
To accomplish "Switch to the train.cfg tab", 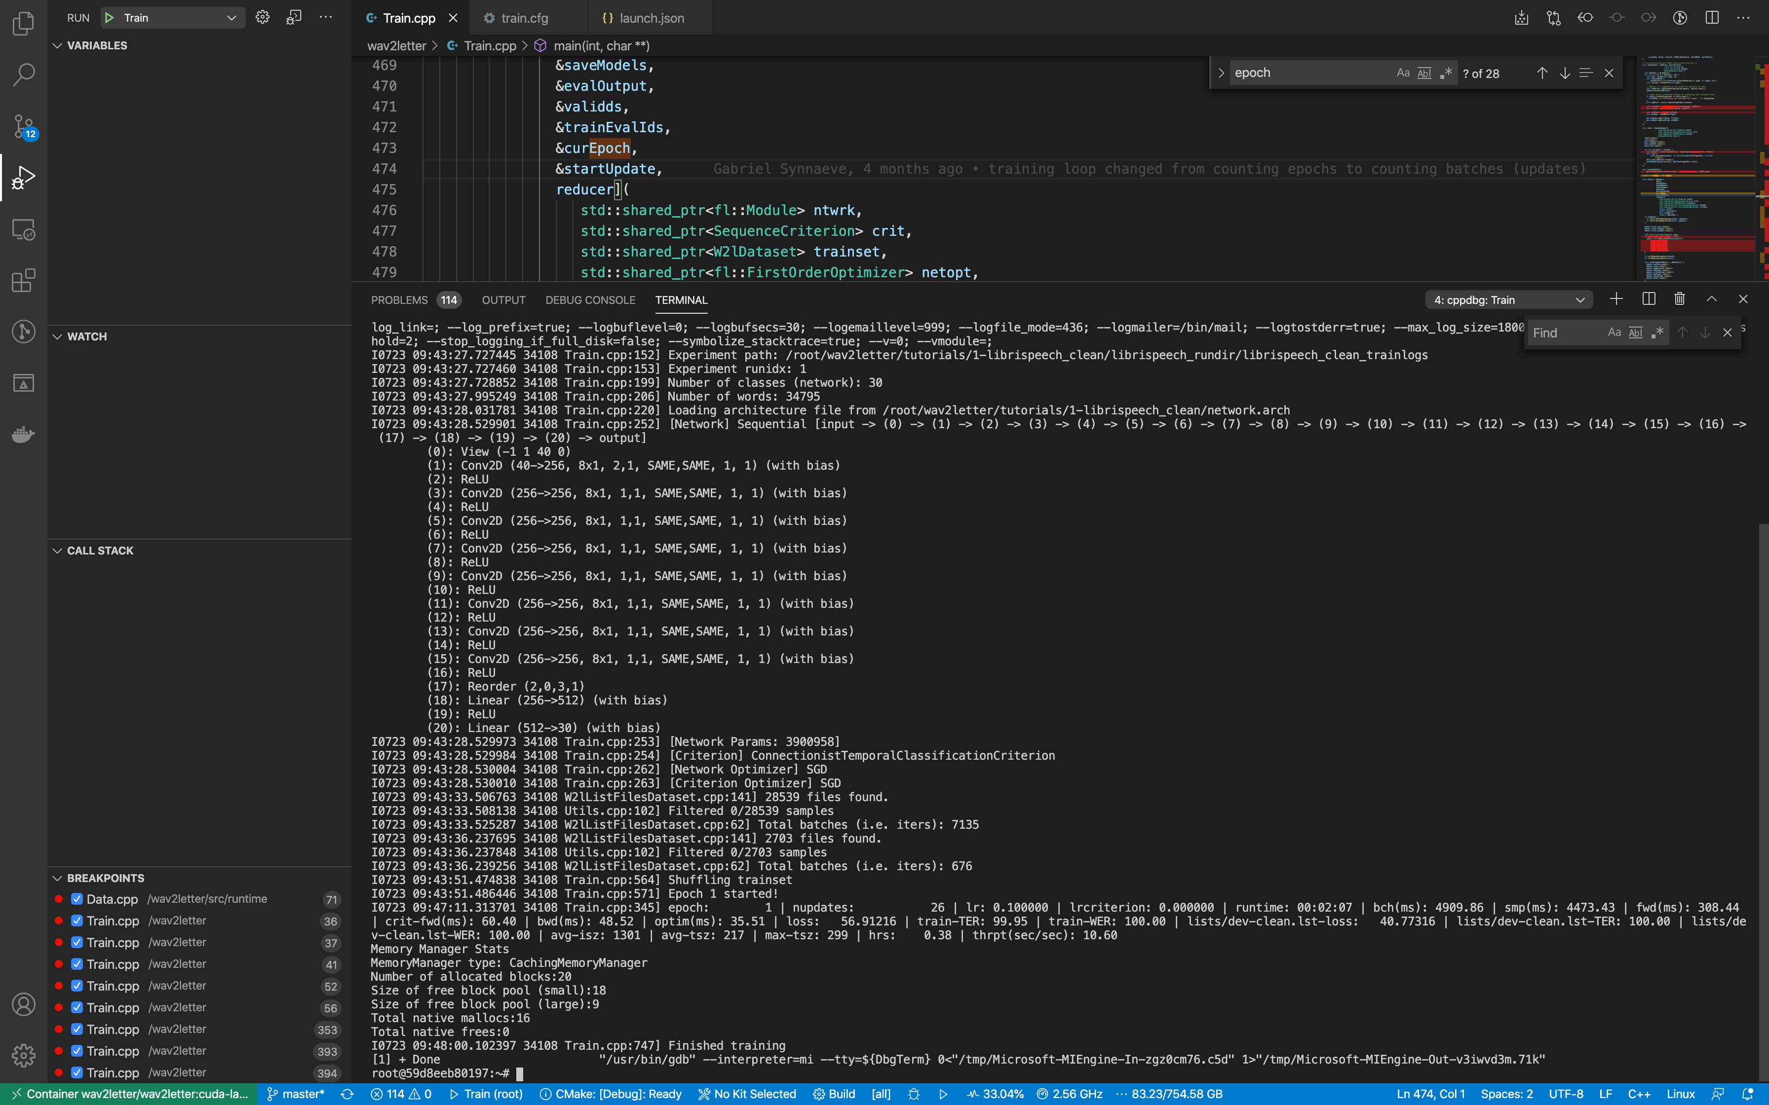I will pos(524,18).
